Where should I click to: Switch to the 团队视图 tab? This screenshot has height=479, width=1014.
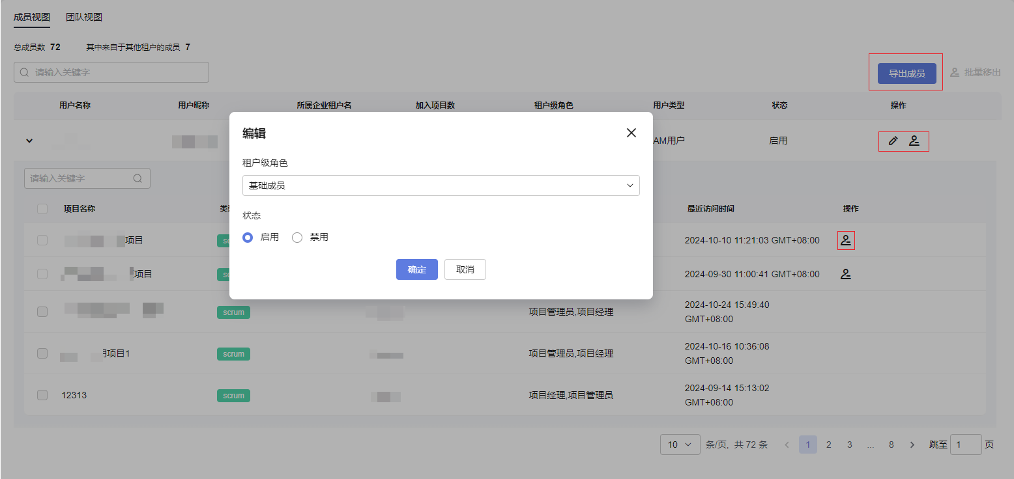[x=84, y=18]
